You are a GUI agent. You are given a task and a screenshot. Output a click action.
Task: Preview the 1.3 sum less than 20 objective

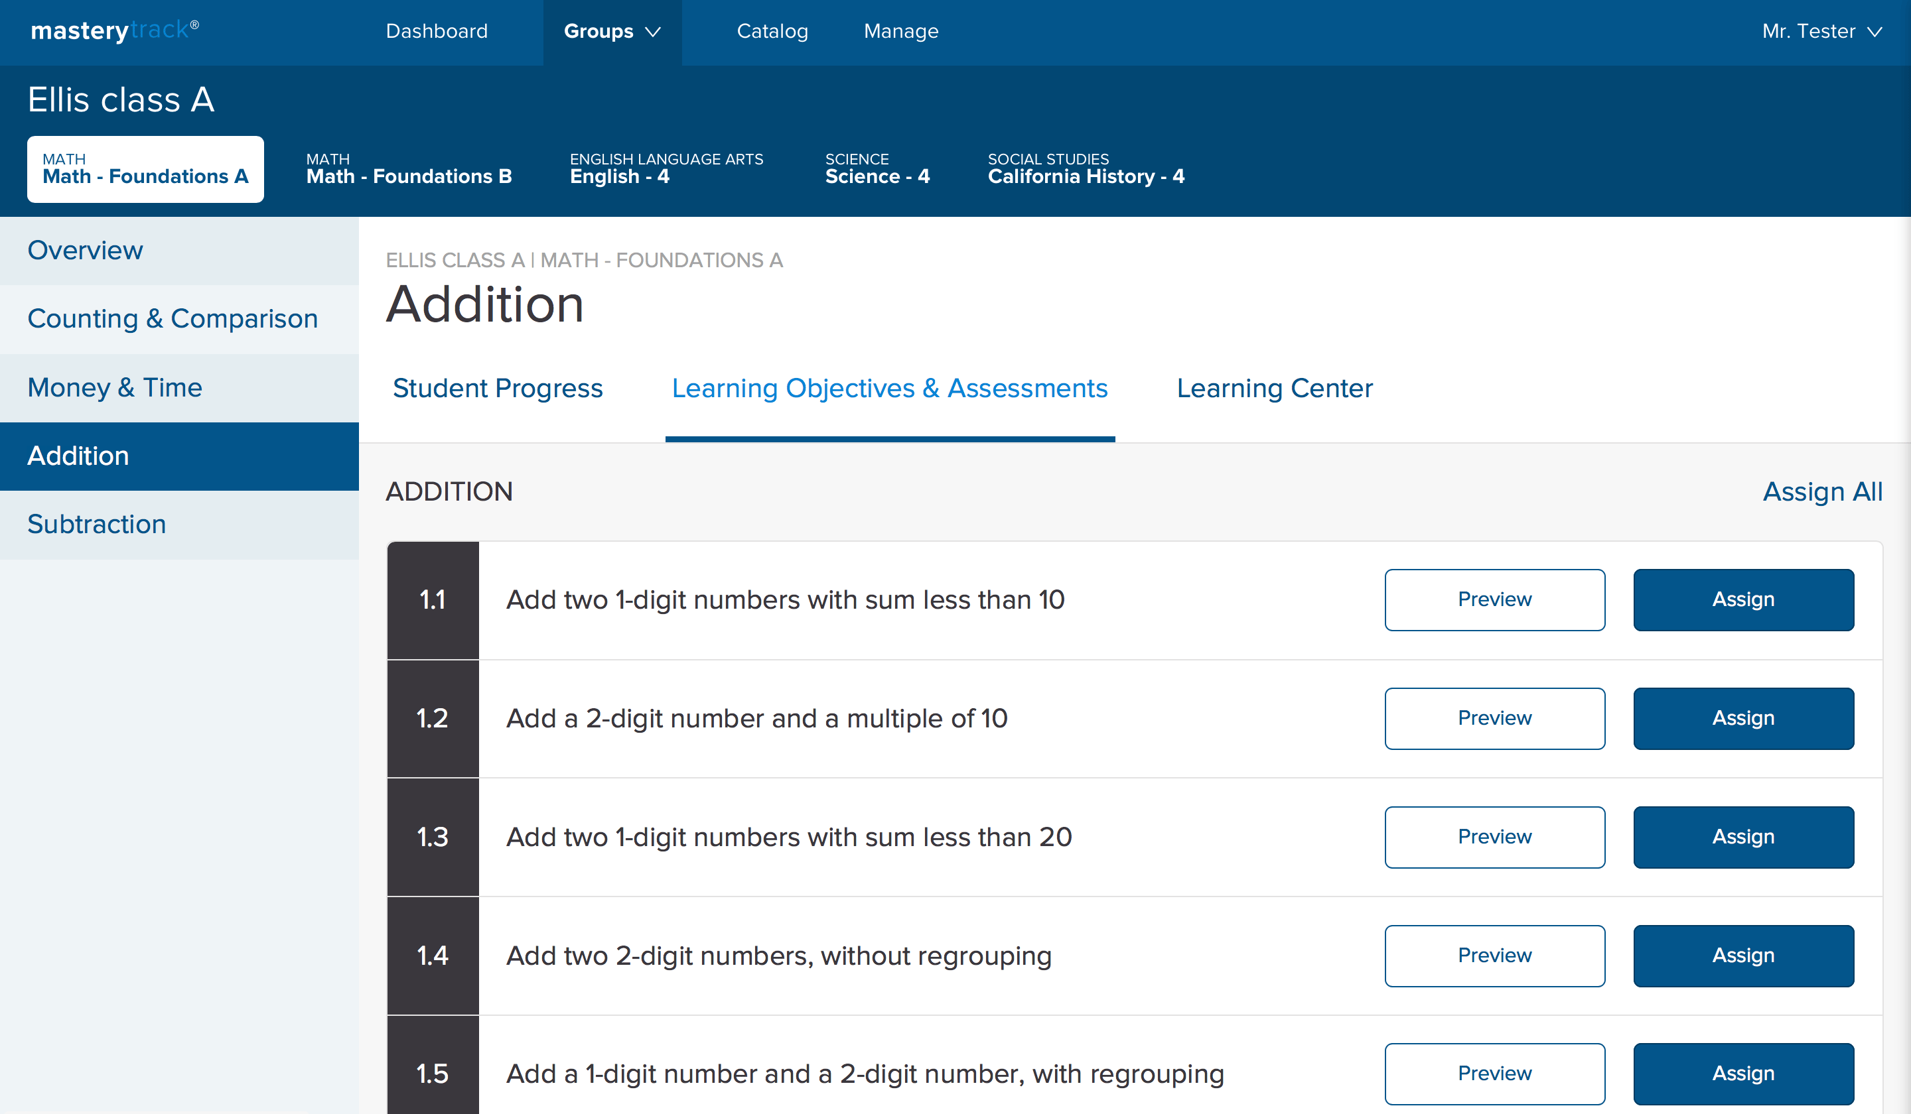point(1494,837)
